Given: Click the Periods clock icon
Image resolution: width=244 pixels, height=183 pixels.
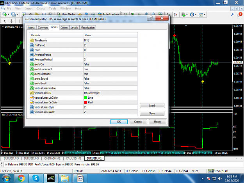Looking at the screenshot, I should (x=192, y=14).
